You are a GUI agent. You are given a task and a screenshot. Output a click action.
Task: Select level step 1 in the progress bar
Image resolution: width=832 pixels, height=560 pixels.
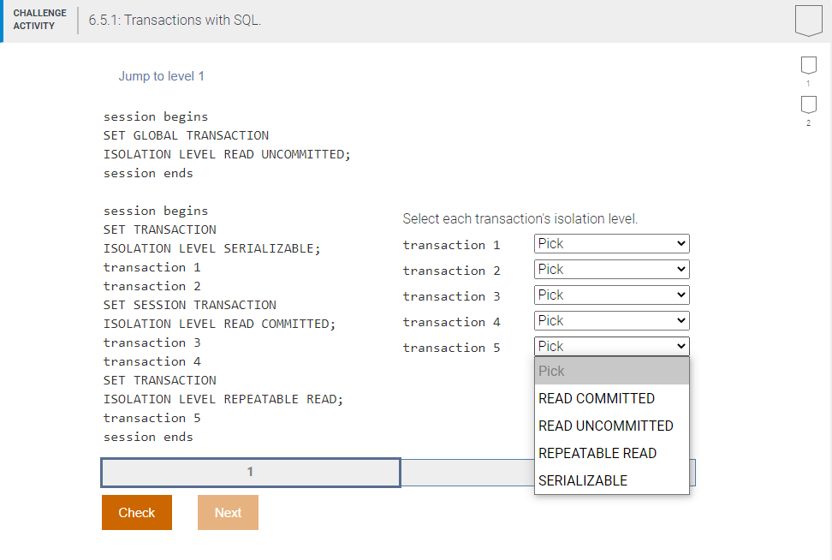249,472
